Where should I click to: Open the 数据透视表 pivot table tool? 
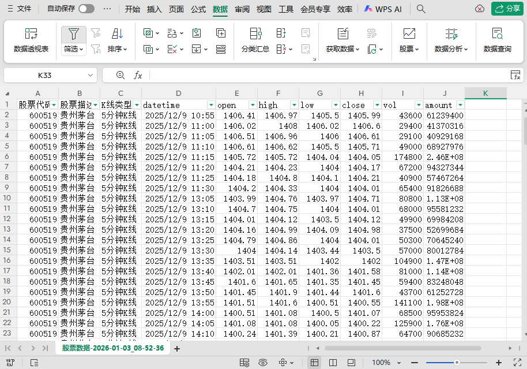coord(31,40)
